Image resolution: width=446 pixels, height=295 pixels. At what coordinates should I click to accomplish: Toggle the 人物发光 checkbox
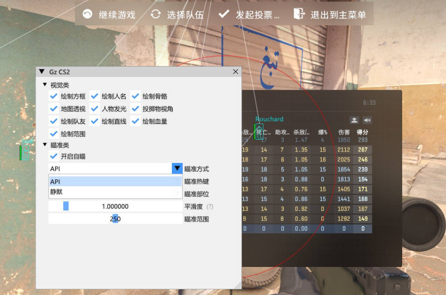tap(94, 108)
